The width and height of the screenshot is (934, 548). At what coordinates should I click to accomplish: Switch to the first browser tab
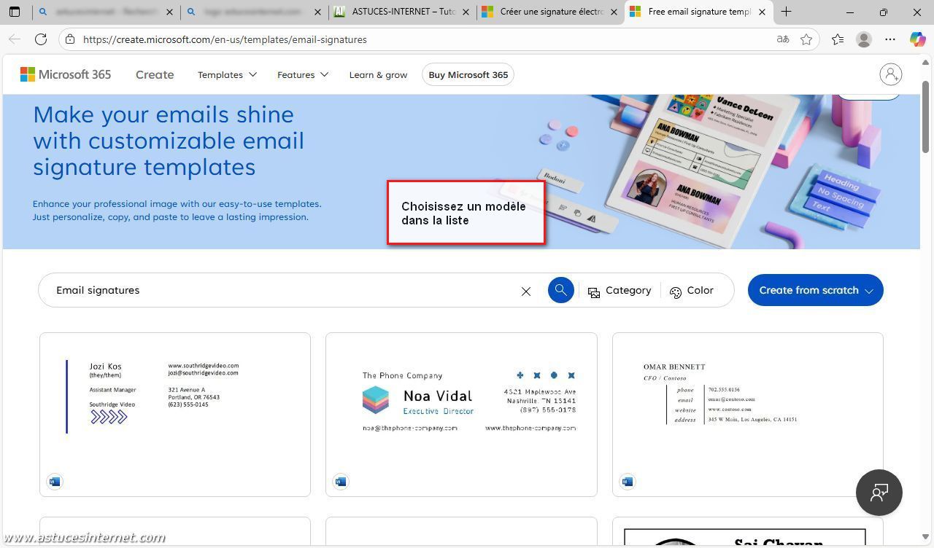point(107,12)
